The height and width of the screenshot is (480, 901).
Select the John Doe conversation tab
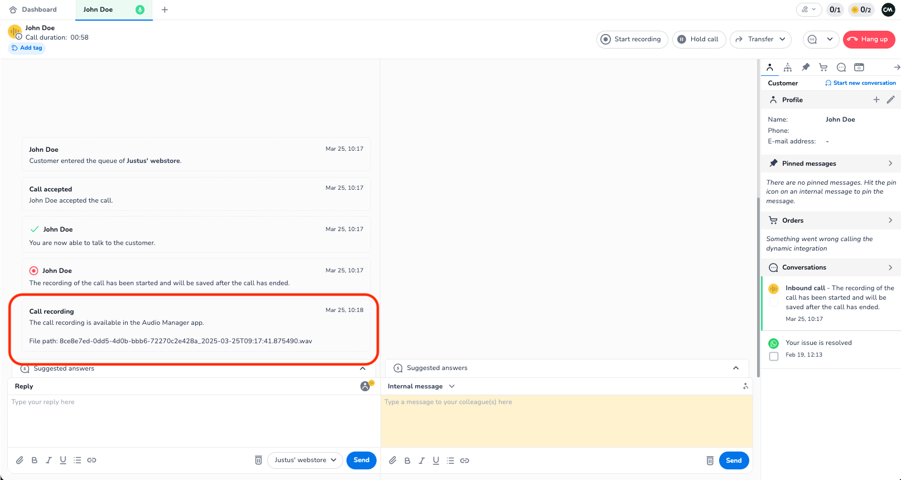98,9
